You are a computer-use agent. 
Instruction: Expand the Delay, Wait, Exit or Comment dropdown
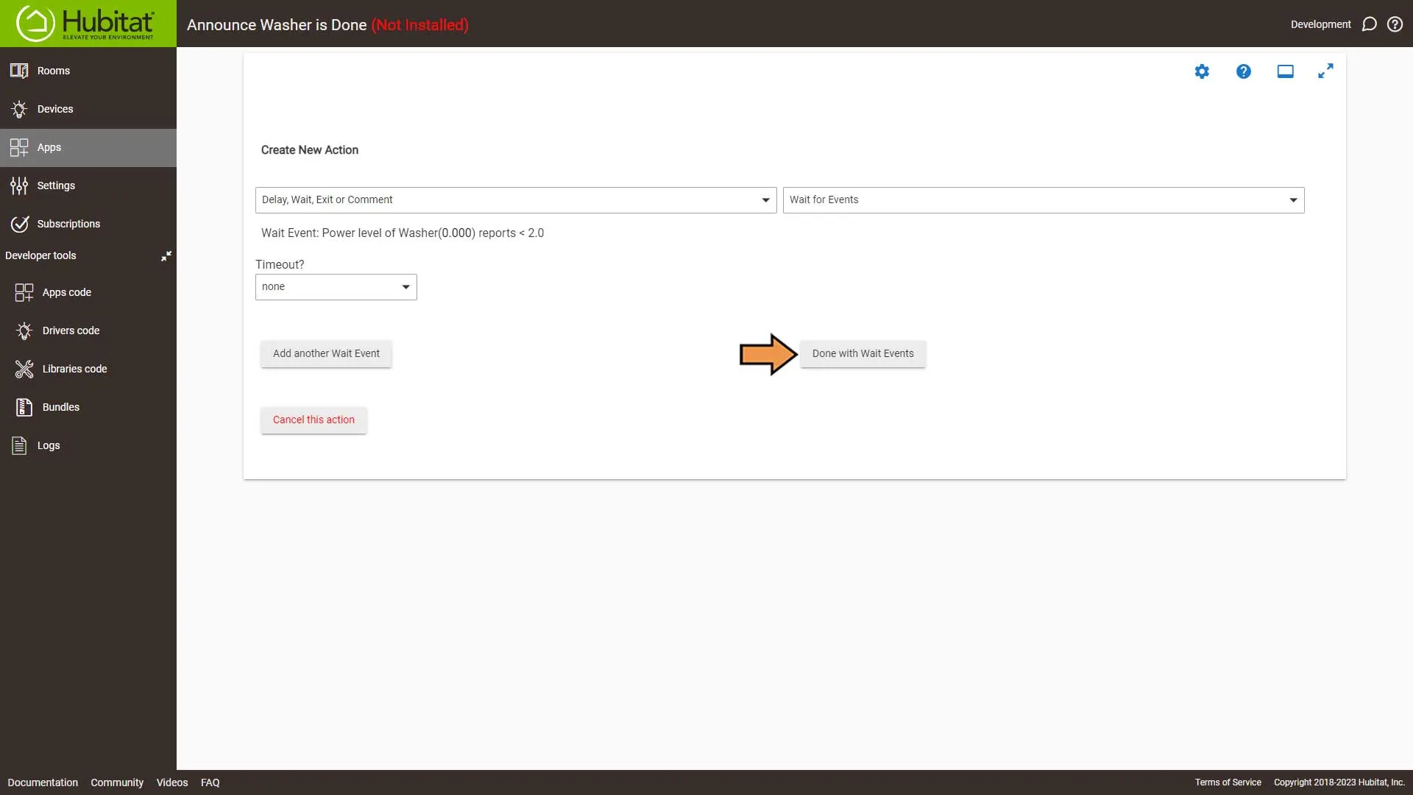pos(514,199)
